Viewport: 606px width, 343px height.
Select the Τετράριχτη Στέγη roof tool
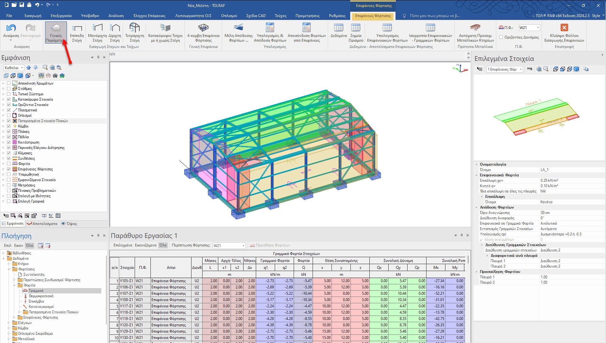[x=134, y=28]
